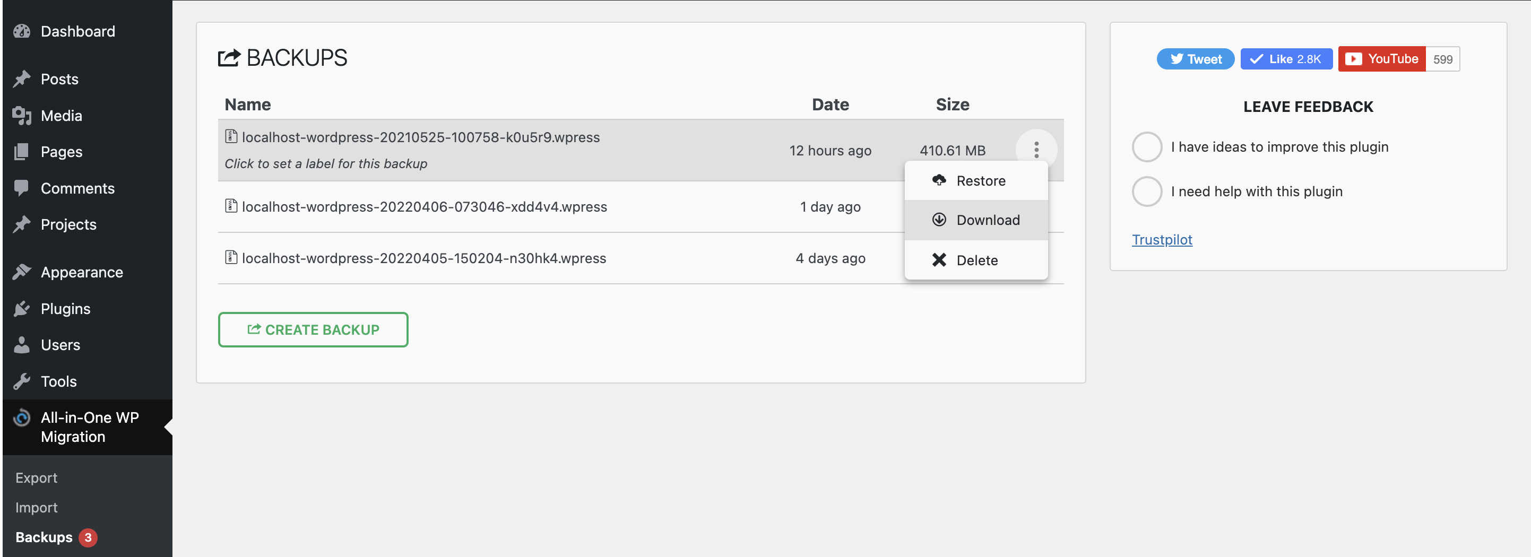Image resolution: width=1531 pixels, height=557 pixels.
Task: Click the All-in-One WP Migration icon
Action: (x=22, y=418)
